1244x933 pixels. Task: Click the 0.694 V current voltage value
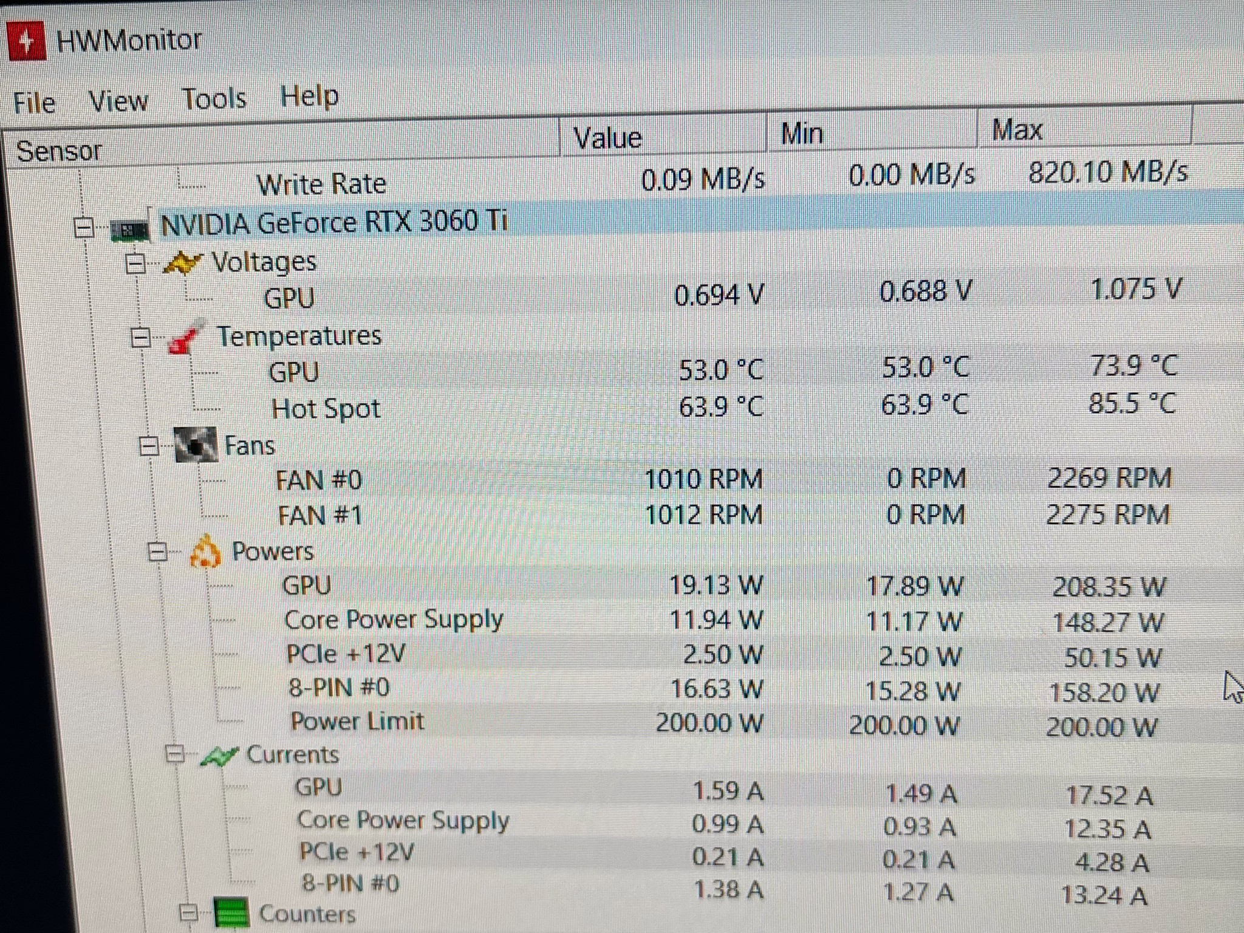tap(719, 295)
